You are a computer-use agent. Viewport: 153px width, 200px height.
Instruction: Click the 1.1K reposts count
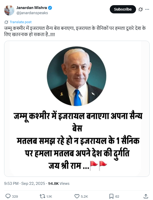[x=49, y=196]
